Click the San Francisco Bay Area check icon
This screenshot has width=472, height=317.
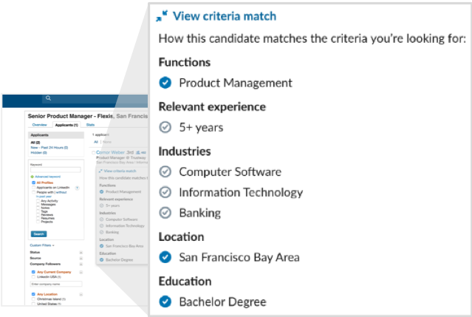pos(165,257)
